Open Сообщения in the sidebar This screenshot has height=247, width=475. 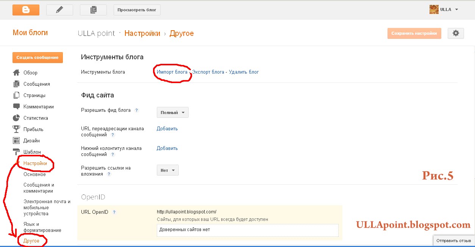pyautogui.click(x=37, y=84)
